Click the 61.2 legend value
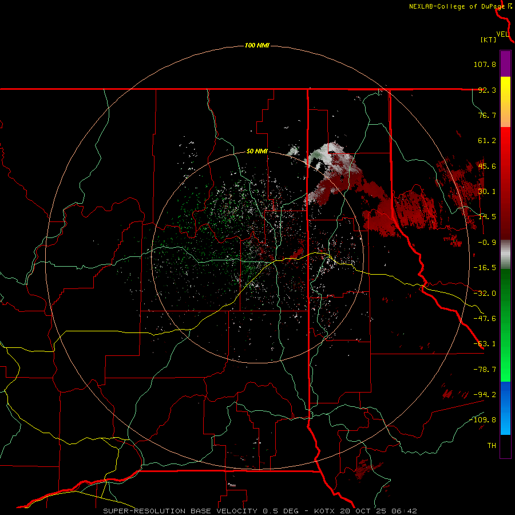Image resolution: width=515 pixels, height=515 pixels. (x=487, y=141)
